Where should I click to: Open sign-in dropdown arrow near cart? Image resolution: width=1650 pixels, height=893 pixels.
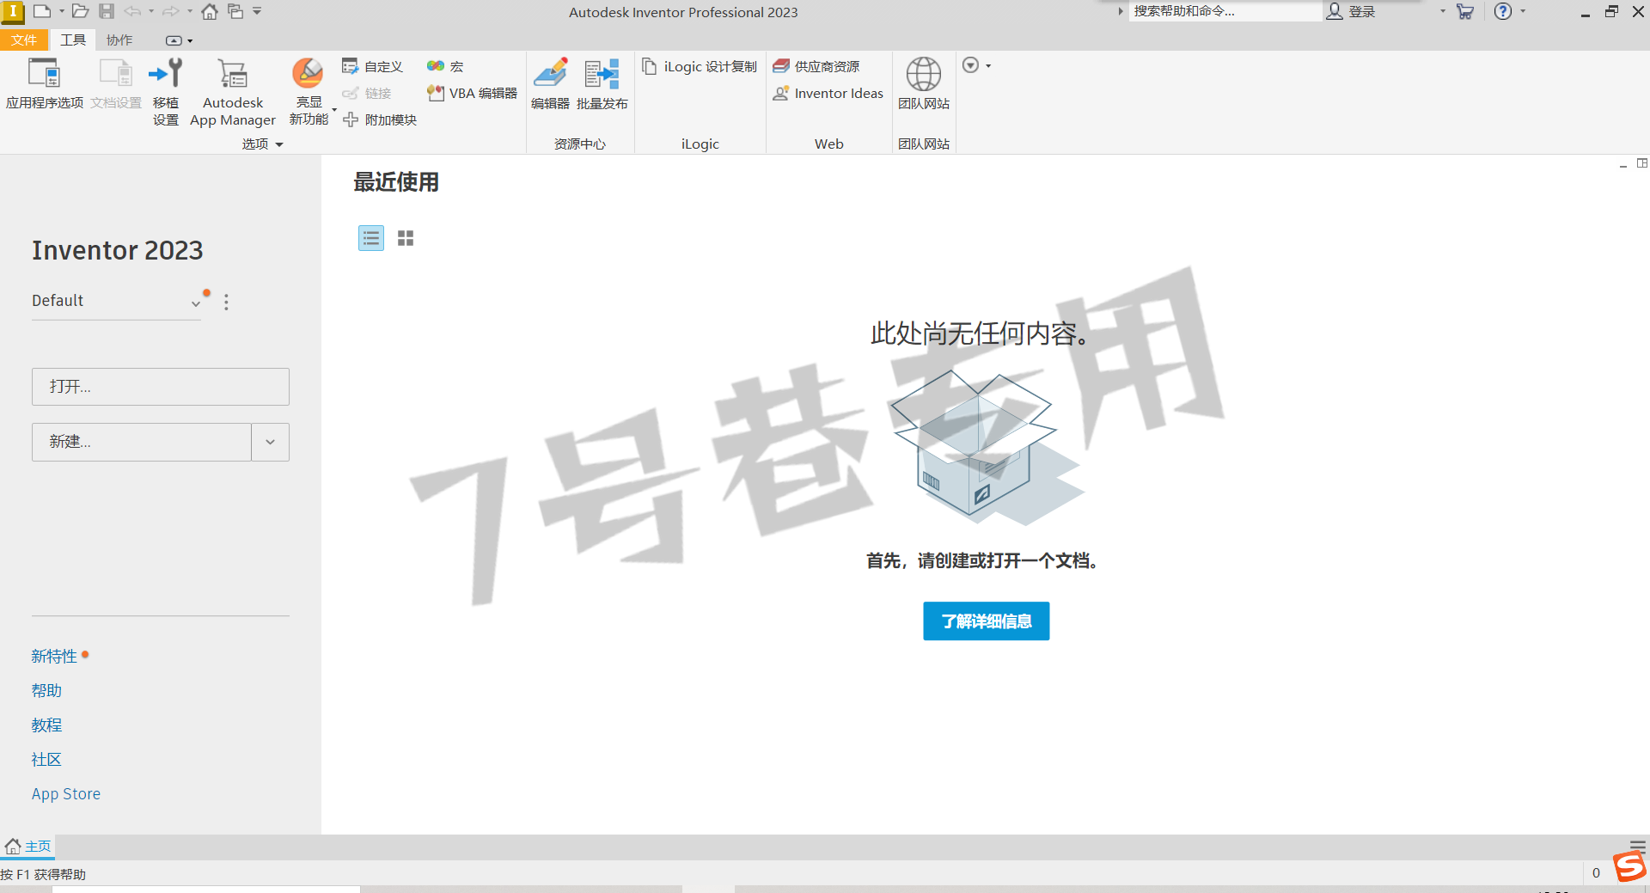pos(1443,11)
